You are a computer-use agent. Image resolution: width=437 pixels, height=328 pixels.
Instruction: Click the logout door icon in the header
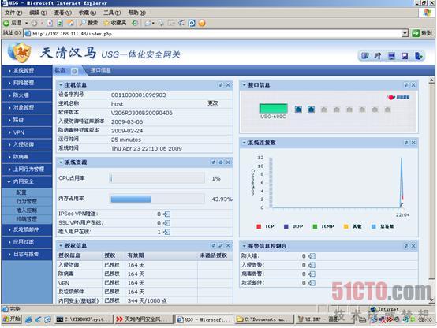418,56
